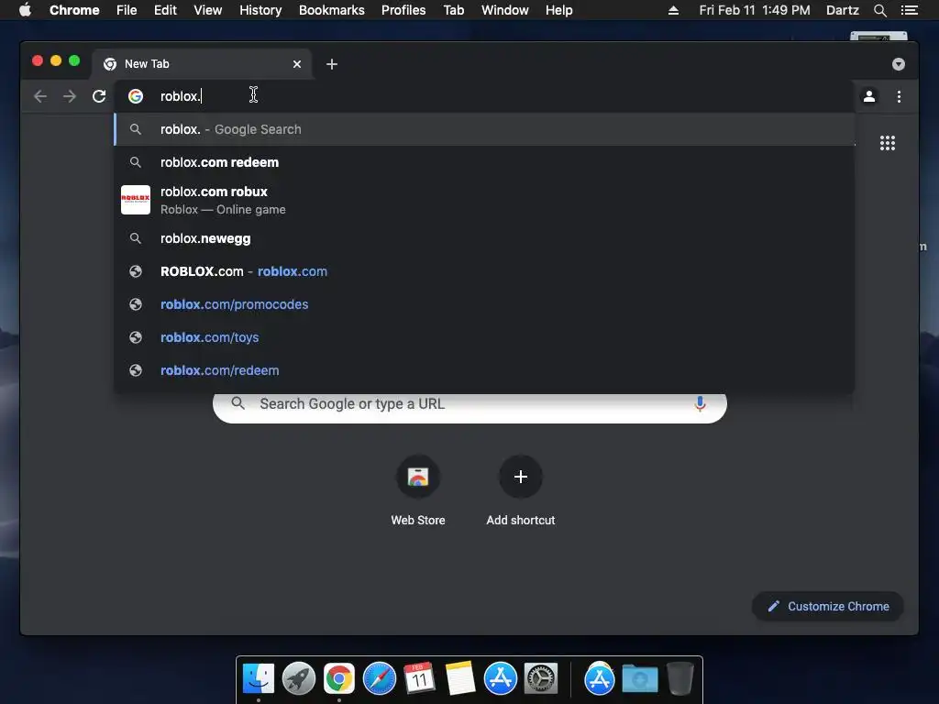The image size is (939, 704).
Task: Open the App Store icon next to Downloads folder
Action: [600, 679]
